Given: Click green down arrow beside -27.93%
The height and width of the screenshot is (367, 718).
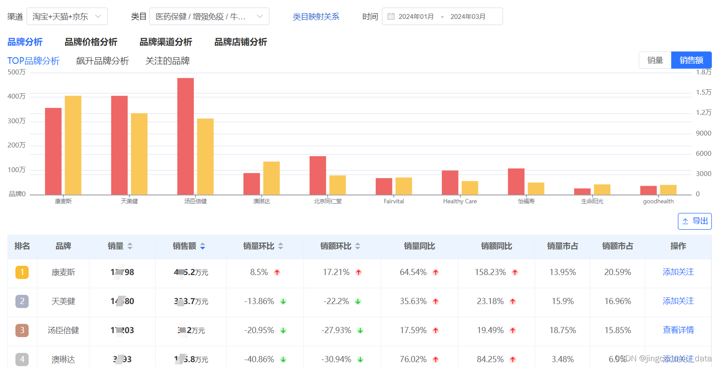Looking at the screenshot, I should 360,330.
